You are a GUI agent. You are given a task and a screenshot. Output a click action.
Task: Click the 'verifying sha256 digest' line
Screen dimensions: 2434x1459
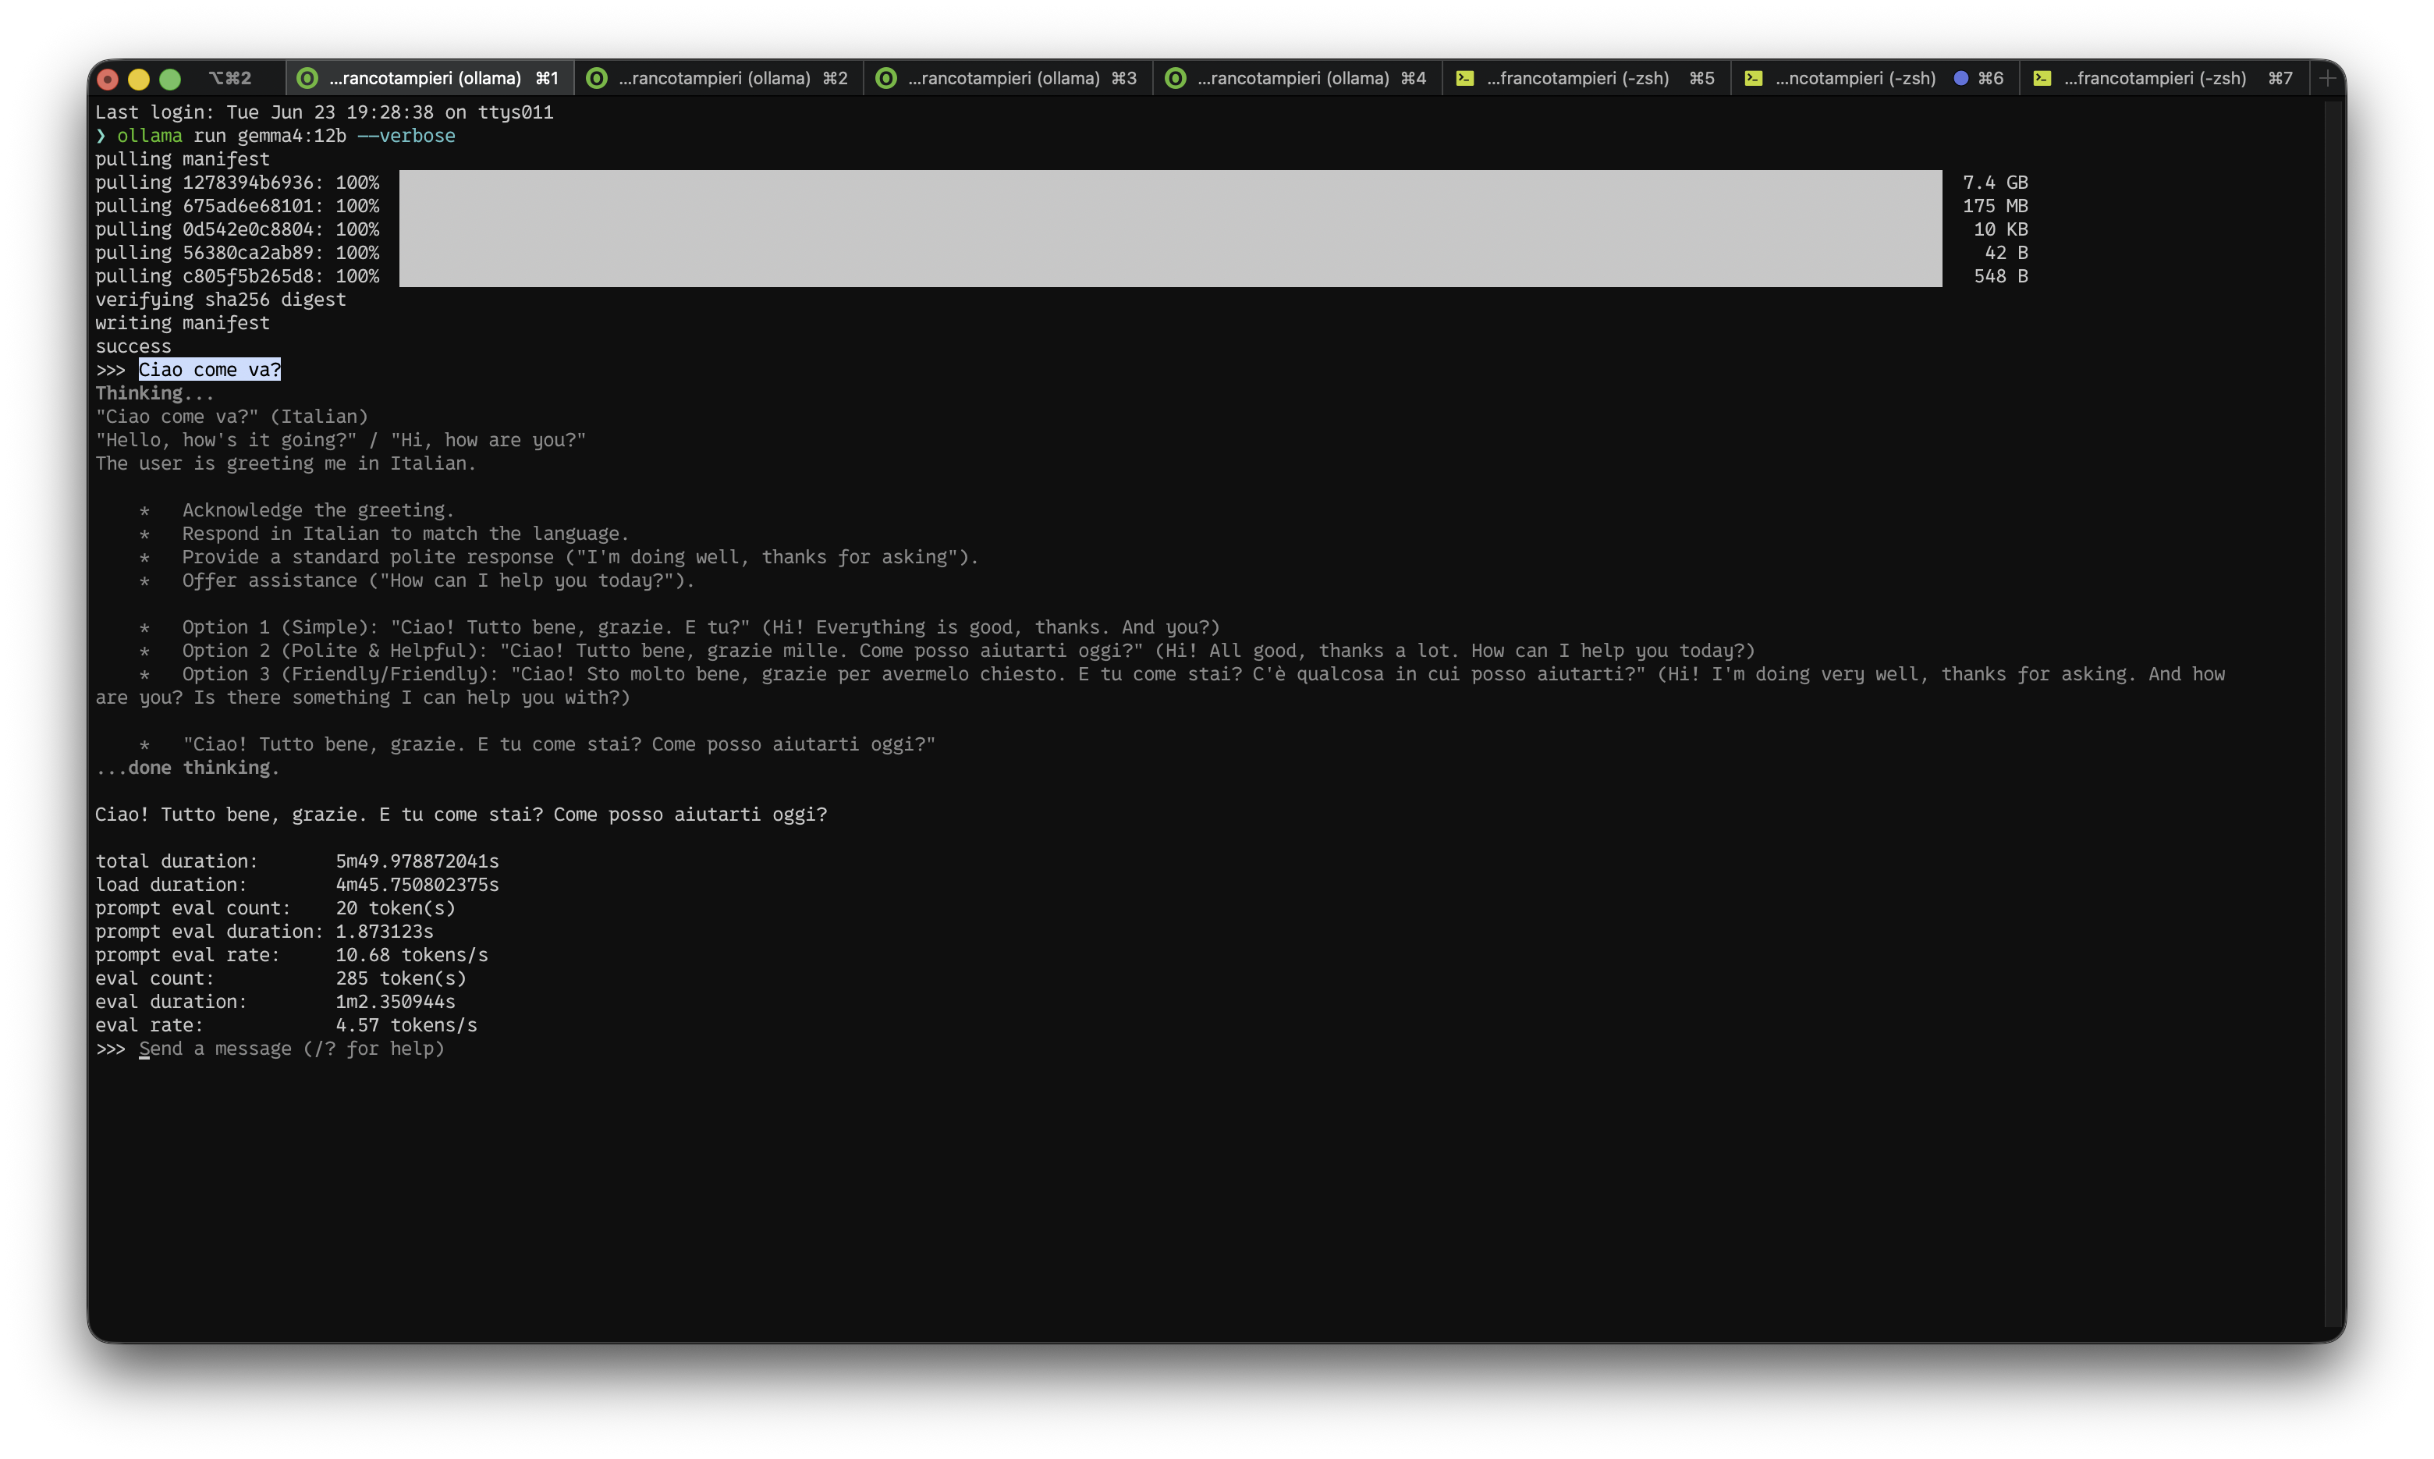220,300
